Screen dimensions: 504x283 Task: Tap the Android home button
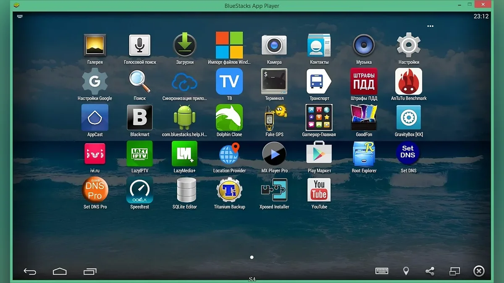[x=60, y=271]
